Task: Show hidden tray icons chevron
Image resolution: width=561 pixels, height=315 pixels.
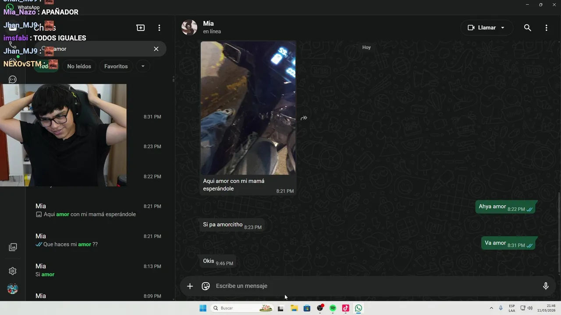Action: tap(491, 308)
